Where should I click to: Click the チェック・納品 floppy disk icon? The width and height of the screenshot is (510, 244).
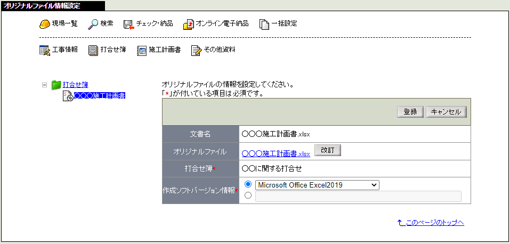[129, 25]
